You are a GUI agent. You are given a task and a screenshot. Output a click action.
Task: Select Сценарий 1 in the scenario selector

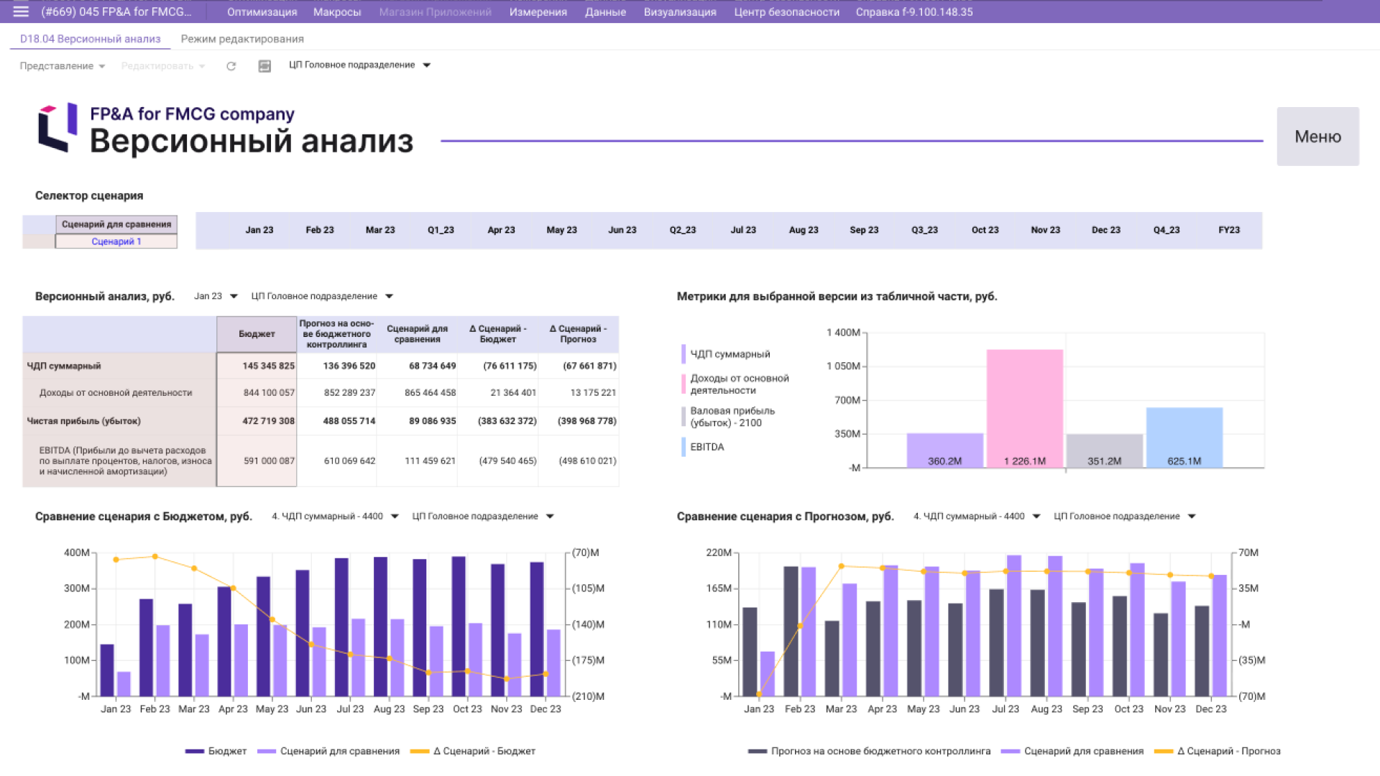click(115, 241)
